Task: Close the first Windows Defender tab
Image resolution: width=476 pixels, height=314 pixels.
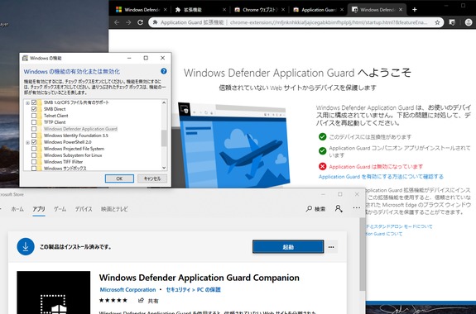Action: (165, 10)
